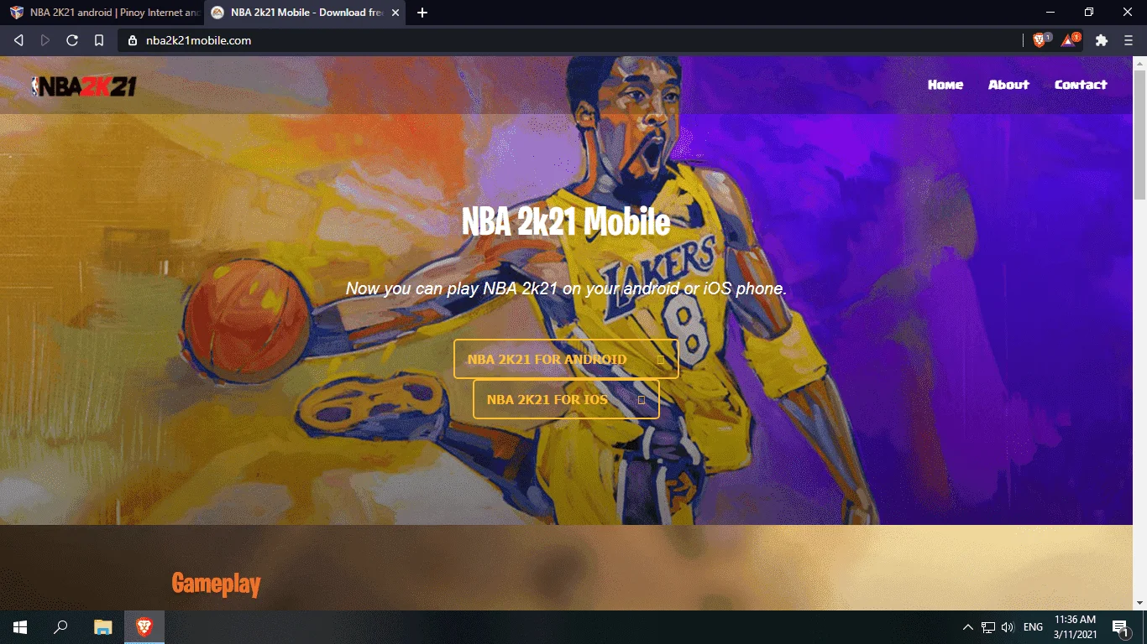1147x644 pixels.
Task: Go back using browser back arrow
Action: (x=18, y=40)
